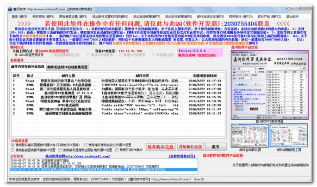Viewport: 317px width, 187px height.
Task: Click the Version:3.5.5.4 label
Action: (x=192, y=51)
